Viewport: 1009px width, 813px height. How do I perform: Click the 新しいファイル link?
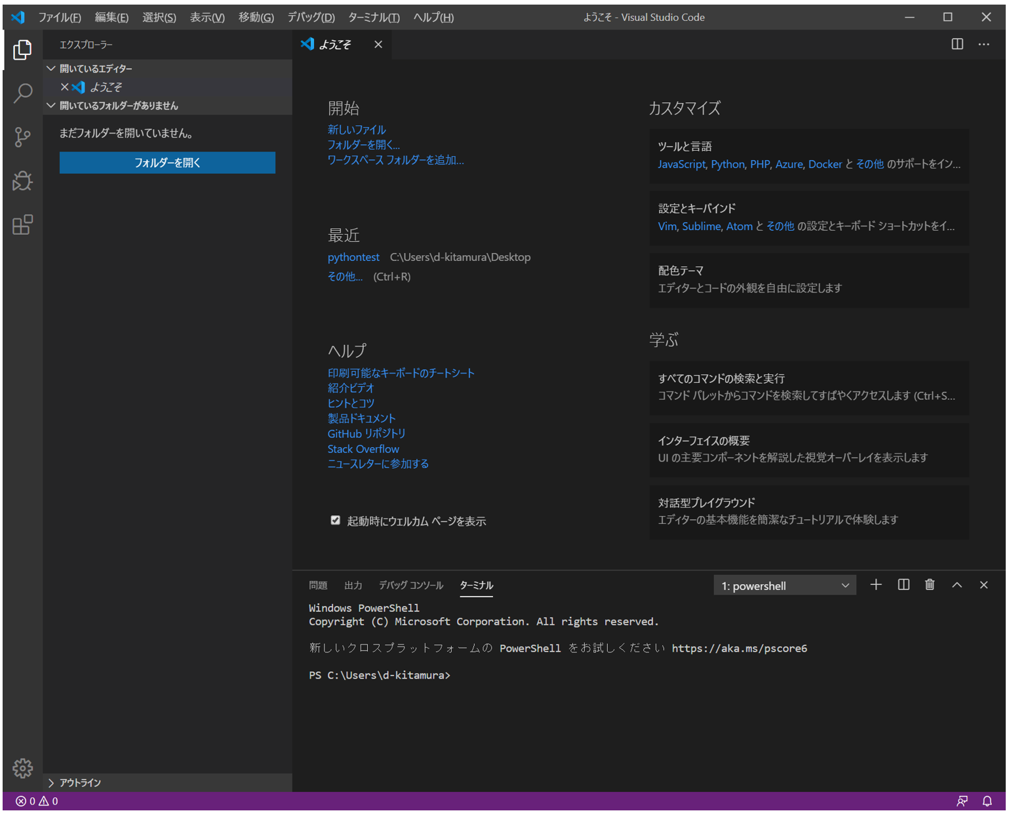tap(357, 130)
